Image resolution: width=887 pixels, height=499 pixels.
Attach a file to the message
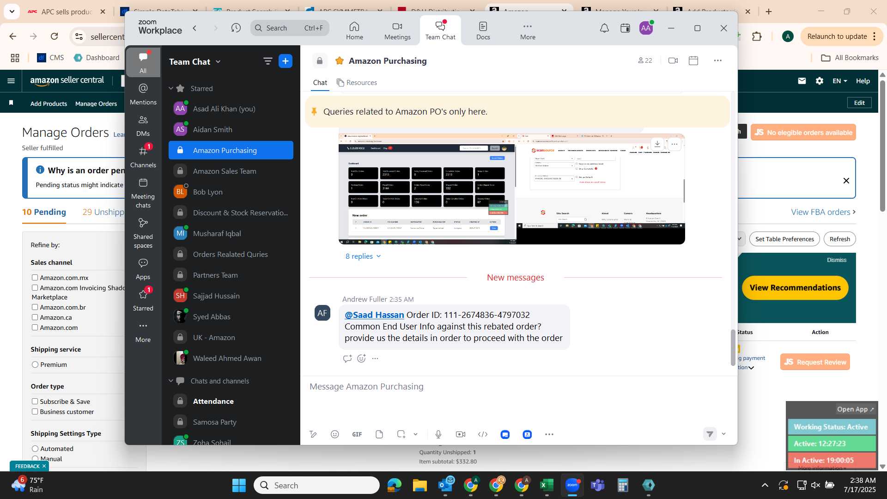pos(379,434)
